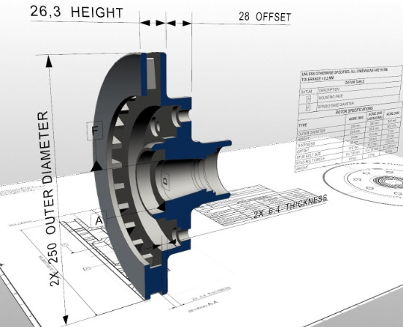Click the 'TYPE' row label in specifications table
Viewport: 403px width, 327px height.
[303, 125]
